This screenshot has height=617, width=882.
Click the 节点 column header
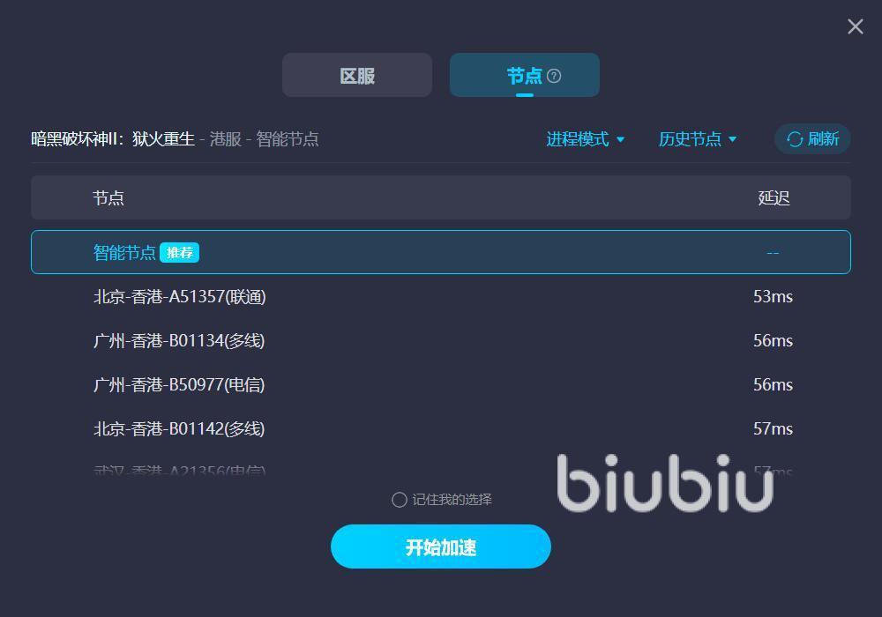coord(108,197)
